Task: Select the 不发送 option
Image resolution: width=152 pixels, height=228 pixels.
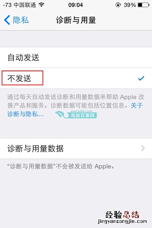Action: point(76,78)
